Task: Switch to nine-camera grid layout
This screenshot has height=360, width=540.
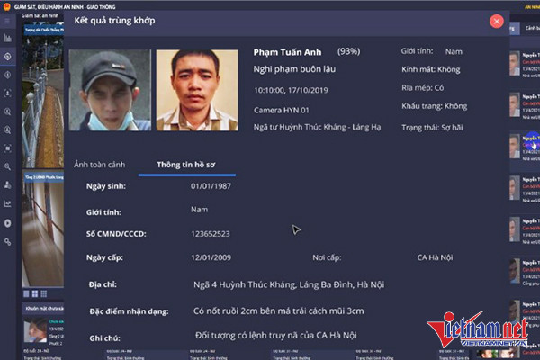Action: 44,294
